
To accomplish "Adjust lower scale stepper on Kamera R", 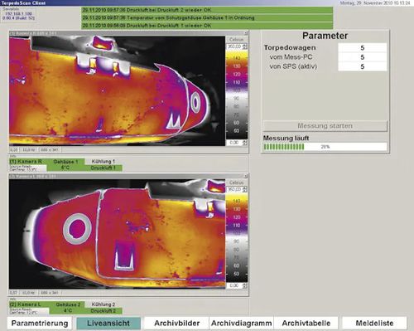I will pos(245,143).
